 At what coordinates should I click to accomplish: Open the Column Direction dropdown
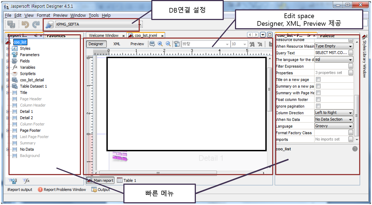334,113
